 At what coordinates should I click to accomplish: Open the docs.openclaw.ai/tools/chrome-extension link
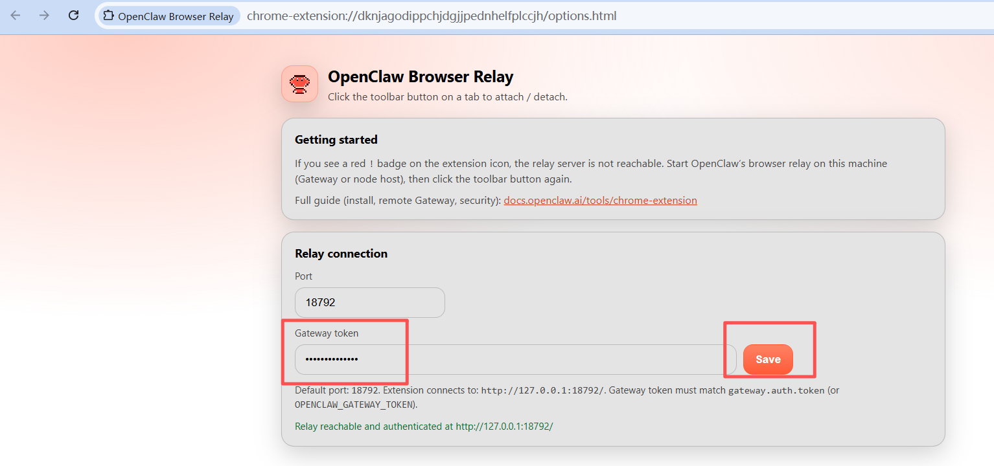600,201
